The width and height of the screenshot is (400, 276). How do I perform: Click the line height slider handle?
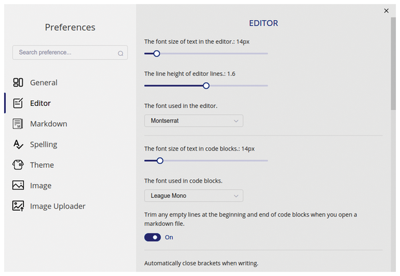point(206,85)
